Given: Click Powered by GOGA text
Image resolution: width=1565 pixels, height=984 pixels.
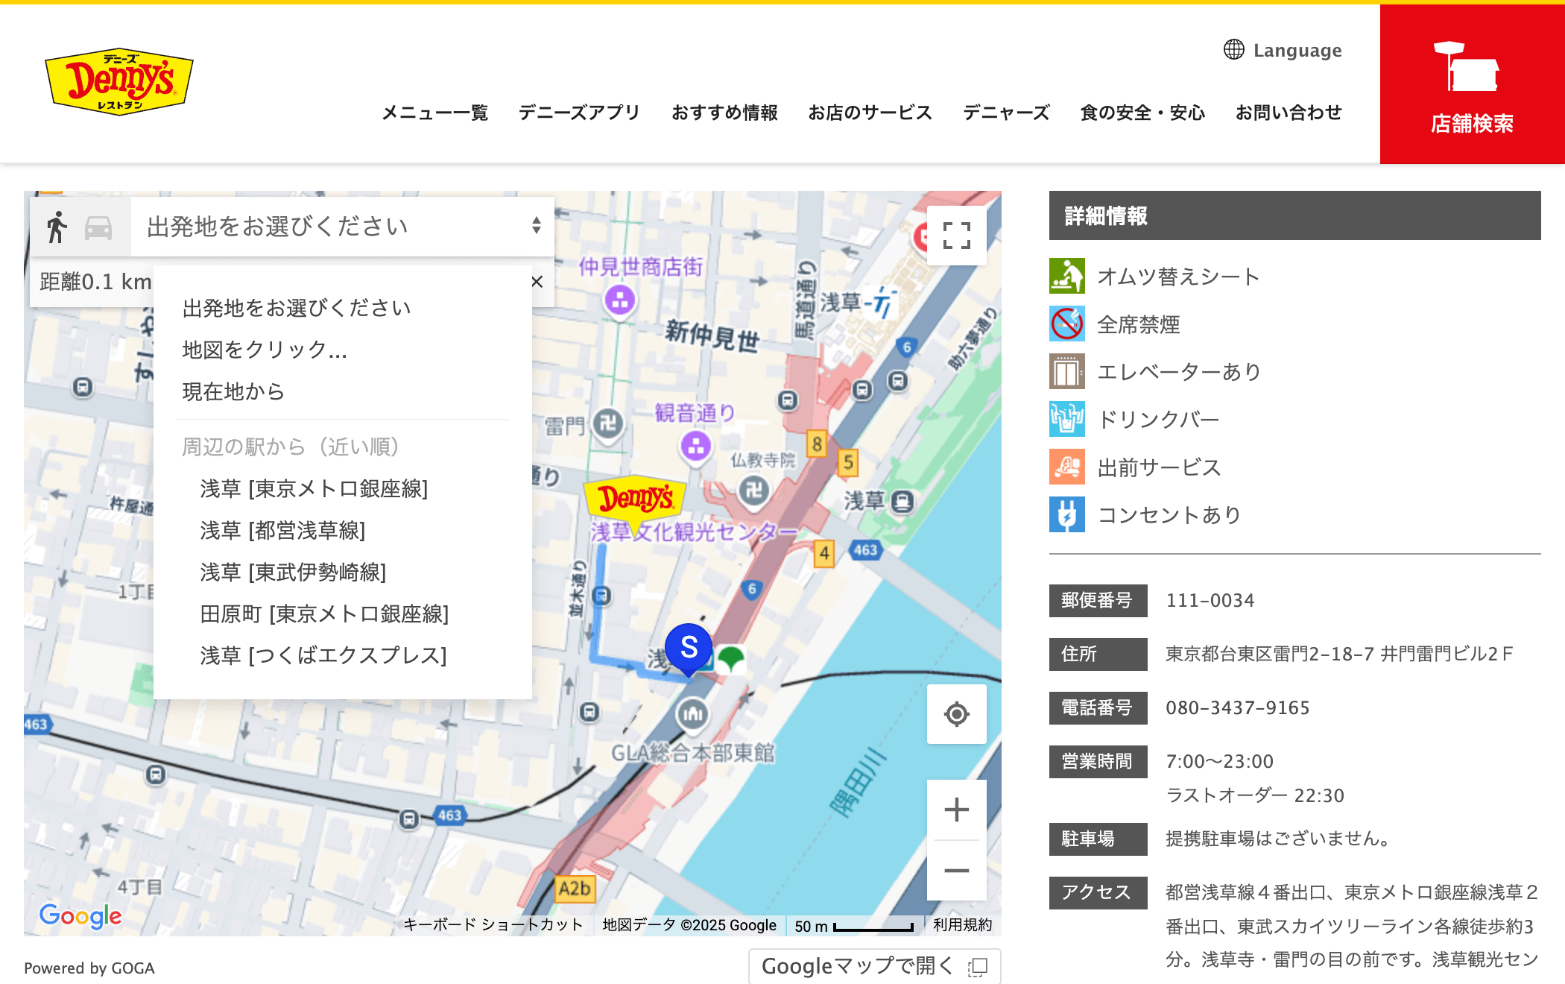Looking at the screenshot, I should [x=89, y=968].
